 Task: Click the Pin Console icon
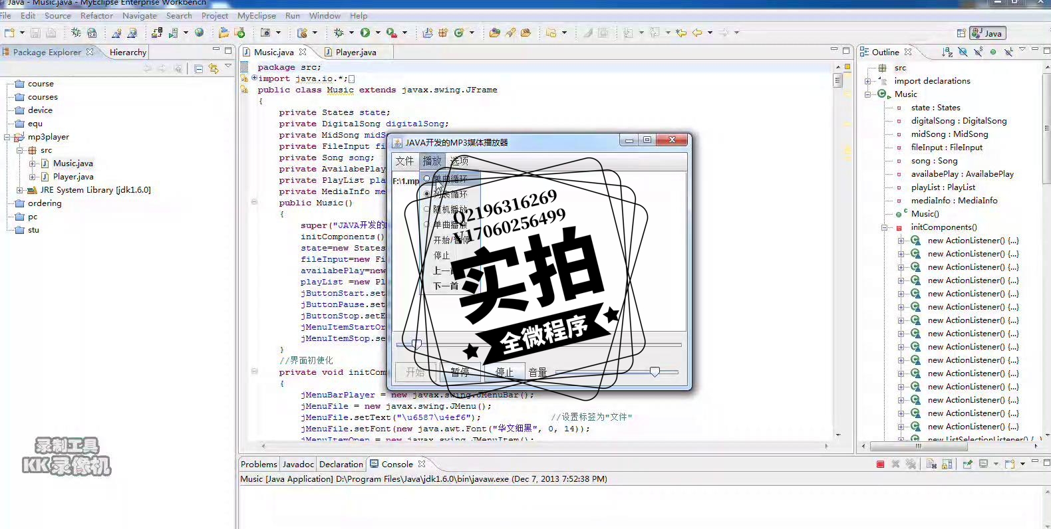(x=967, y=465)
